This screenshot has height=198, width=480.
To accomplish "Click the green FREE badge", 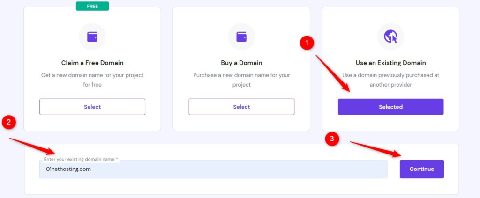I will [x=92, y=6].
